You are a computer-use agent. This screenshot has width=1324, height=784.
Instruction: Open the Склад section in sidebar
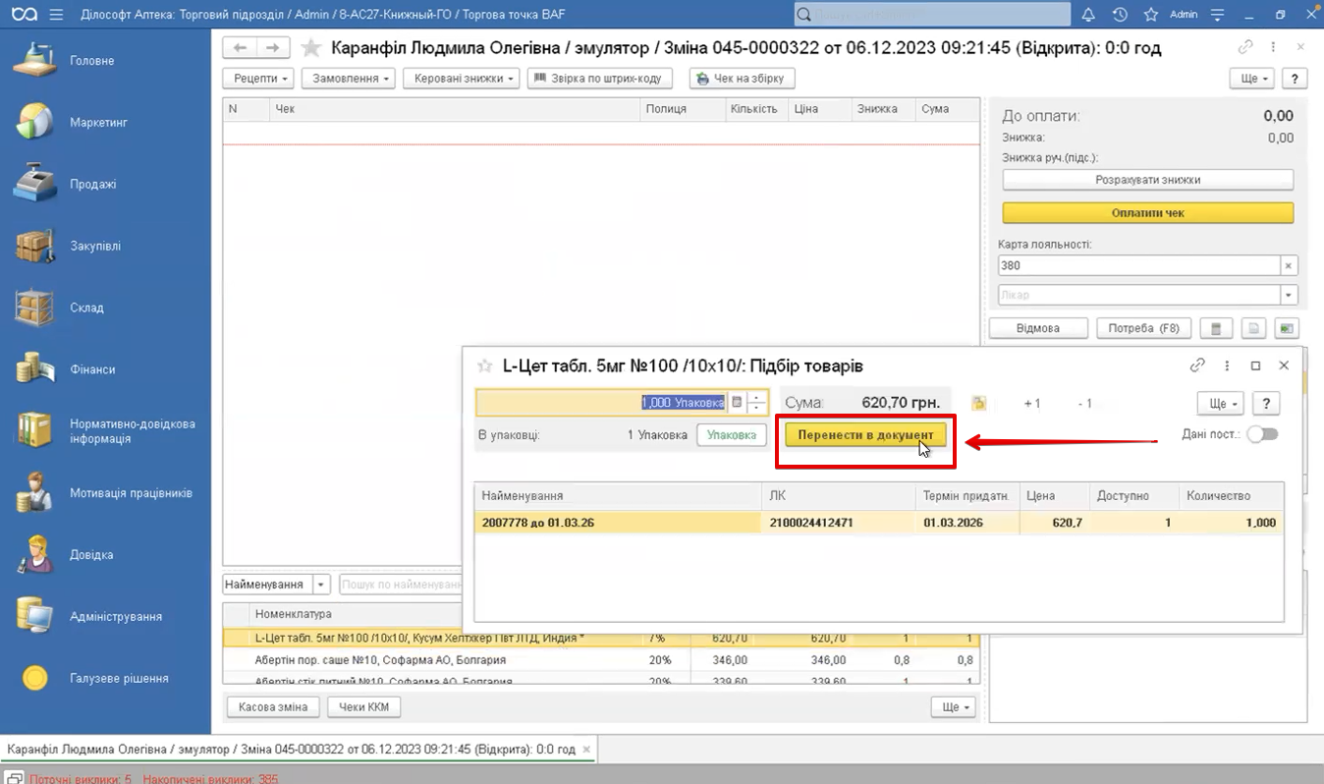(86, 308)
